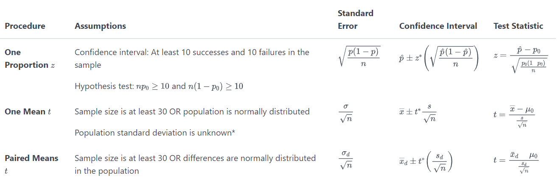Click the Paired Means confidence interval formula

tap(426, 161)
